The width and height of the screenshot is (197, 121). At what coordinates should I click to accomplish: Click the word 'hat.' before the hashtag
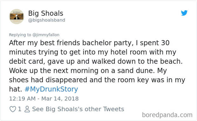pyautogui.click(x=16, y=89)
